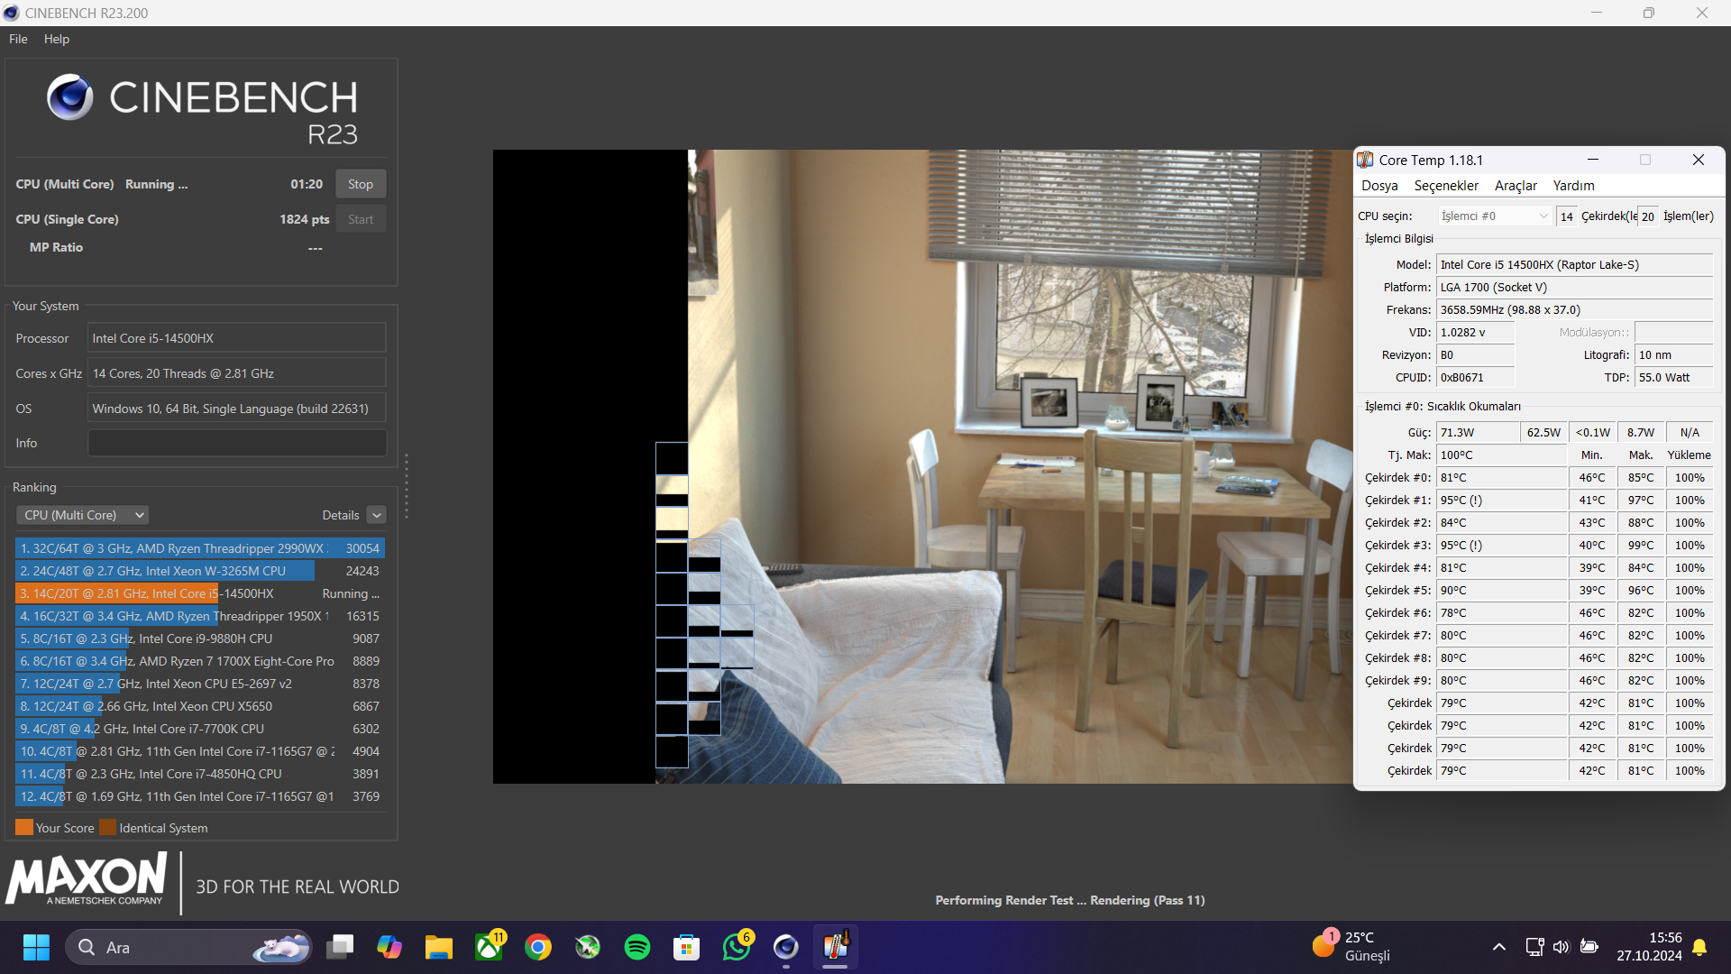
Task: Show hidden system tray icons
Action: click(1498, 947)
